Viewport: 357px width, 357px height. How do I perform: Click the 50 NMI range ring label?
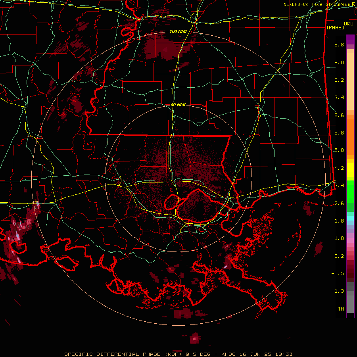click(178, 105)
